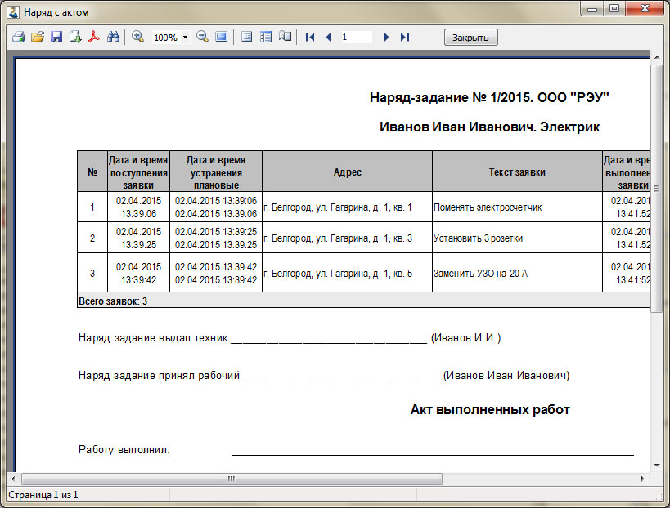The height and width of the screenshot is (508, 670).
Task: Go to the first page
Action: 310,38
